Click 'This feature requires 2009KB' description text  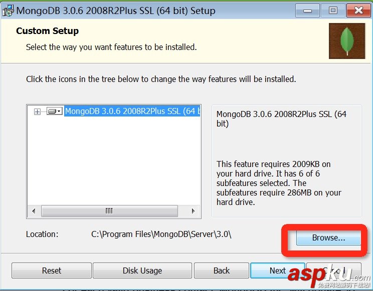tap(279, 183)
